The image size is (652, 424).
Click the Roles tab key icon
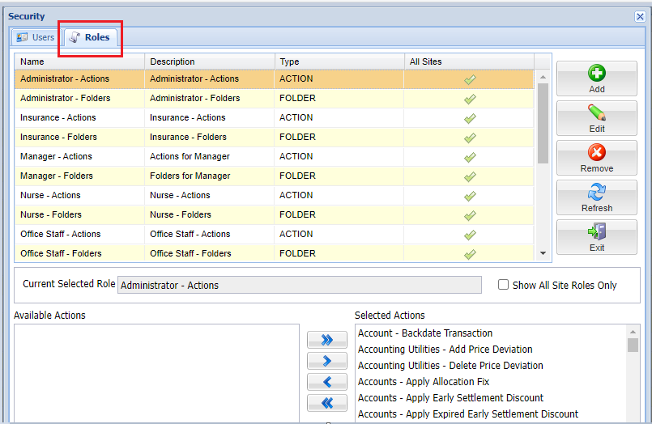pos(75,37)
